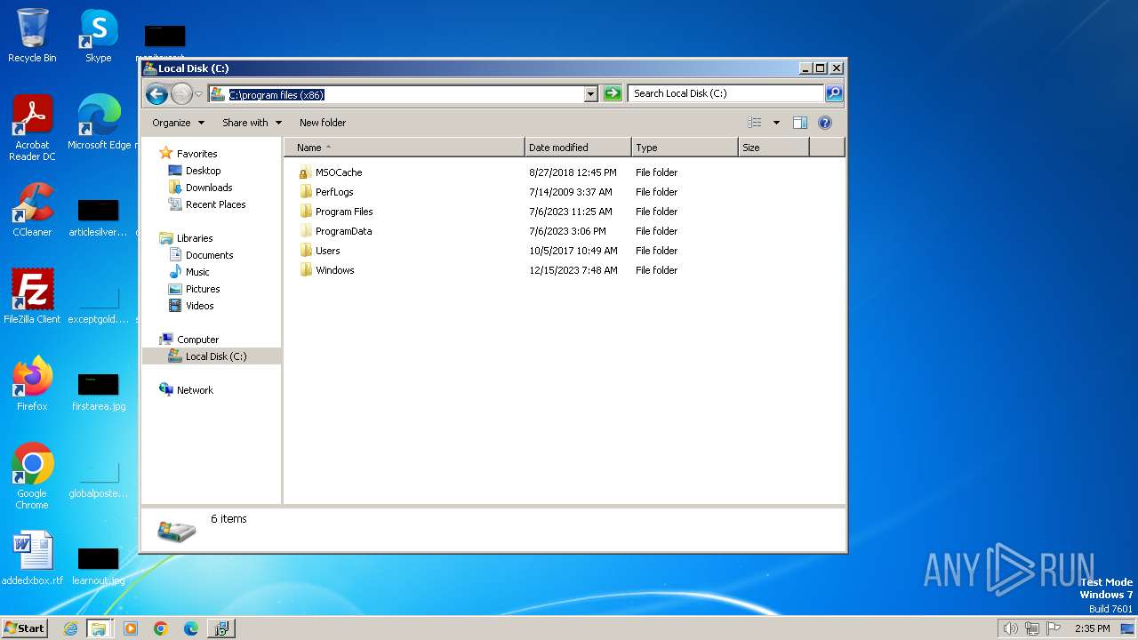1138x640 pixels.
Task: Expand the address bar history dropdown
Action: (591, 94)
